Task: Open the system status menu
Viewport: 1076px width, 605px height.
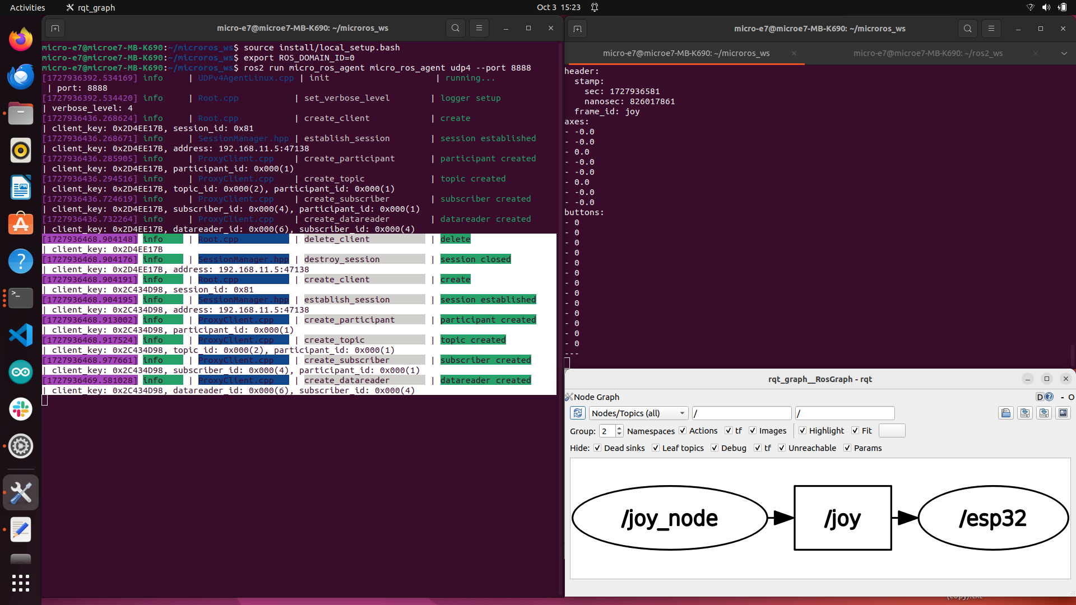Action: pyautogui.click(x=1046, y=7)
